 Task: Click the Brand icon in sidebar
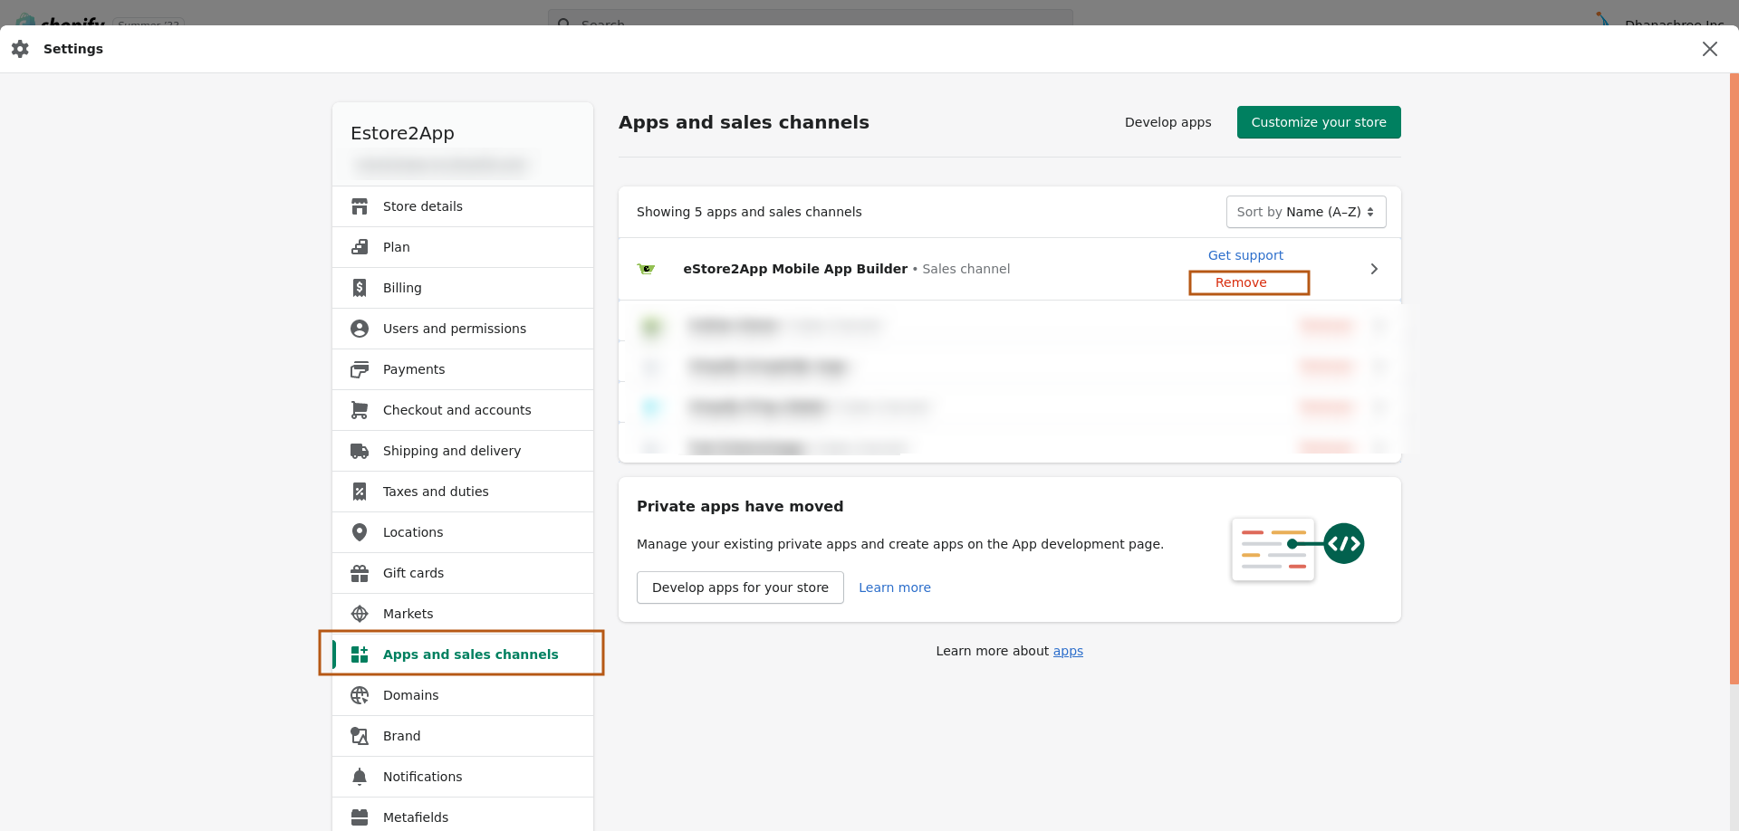360,736
